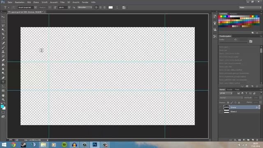
Task: Select the Horizontal Type tool
Action: pyautogui.click(x=3, y=82)
